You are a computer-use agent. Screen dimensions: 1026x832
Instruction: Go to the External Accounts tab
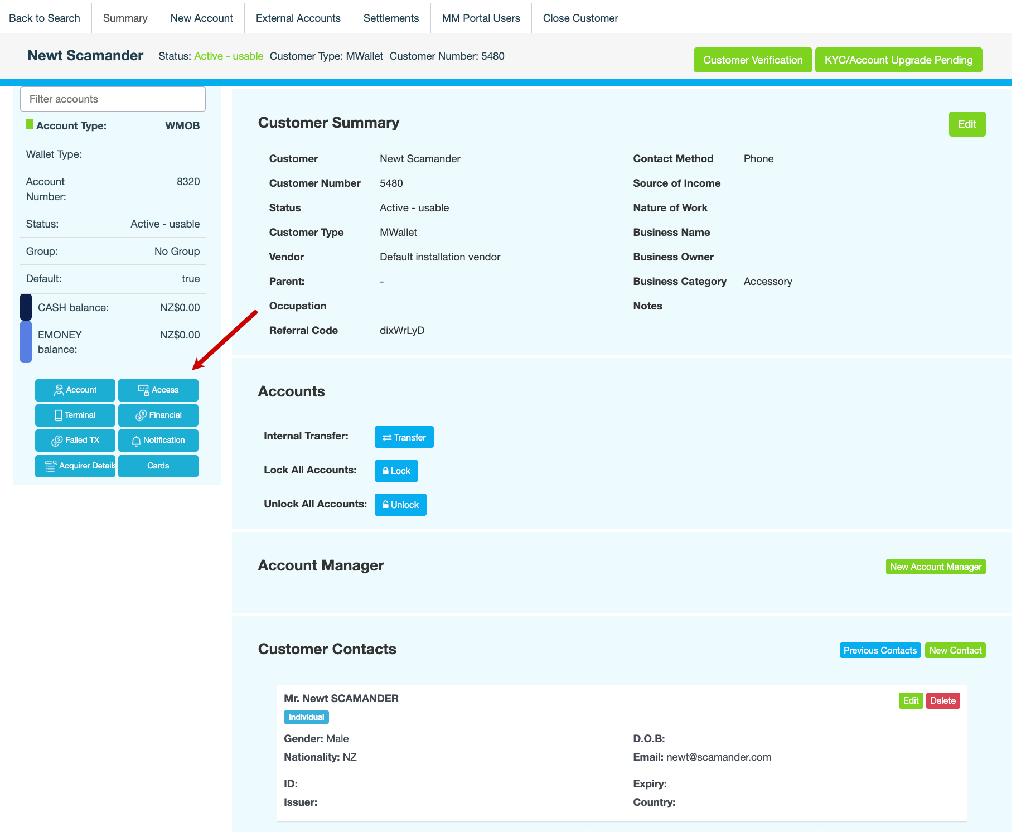[298, 18]
